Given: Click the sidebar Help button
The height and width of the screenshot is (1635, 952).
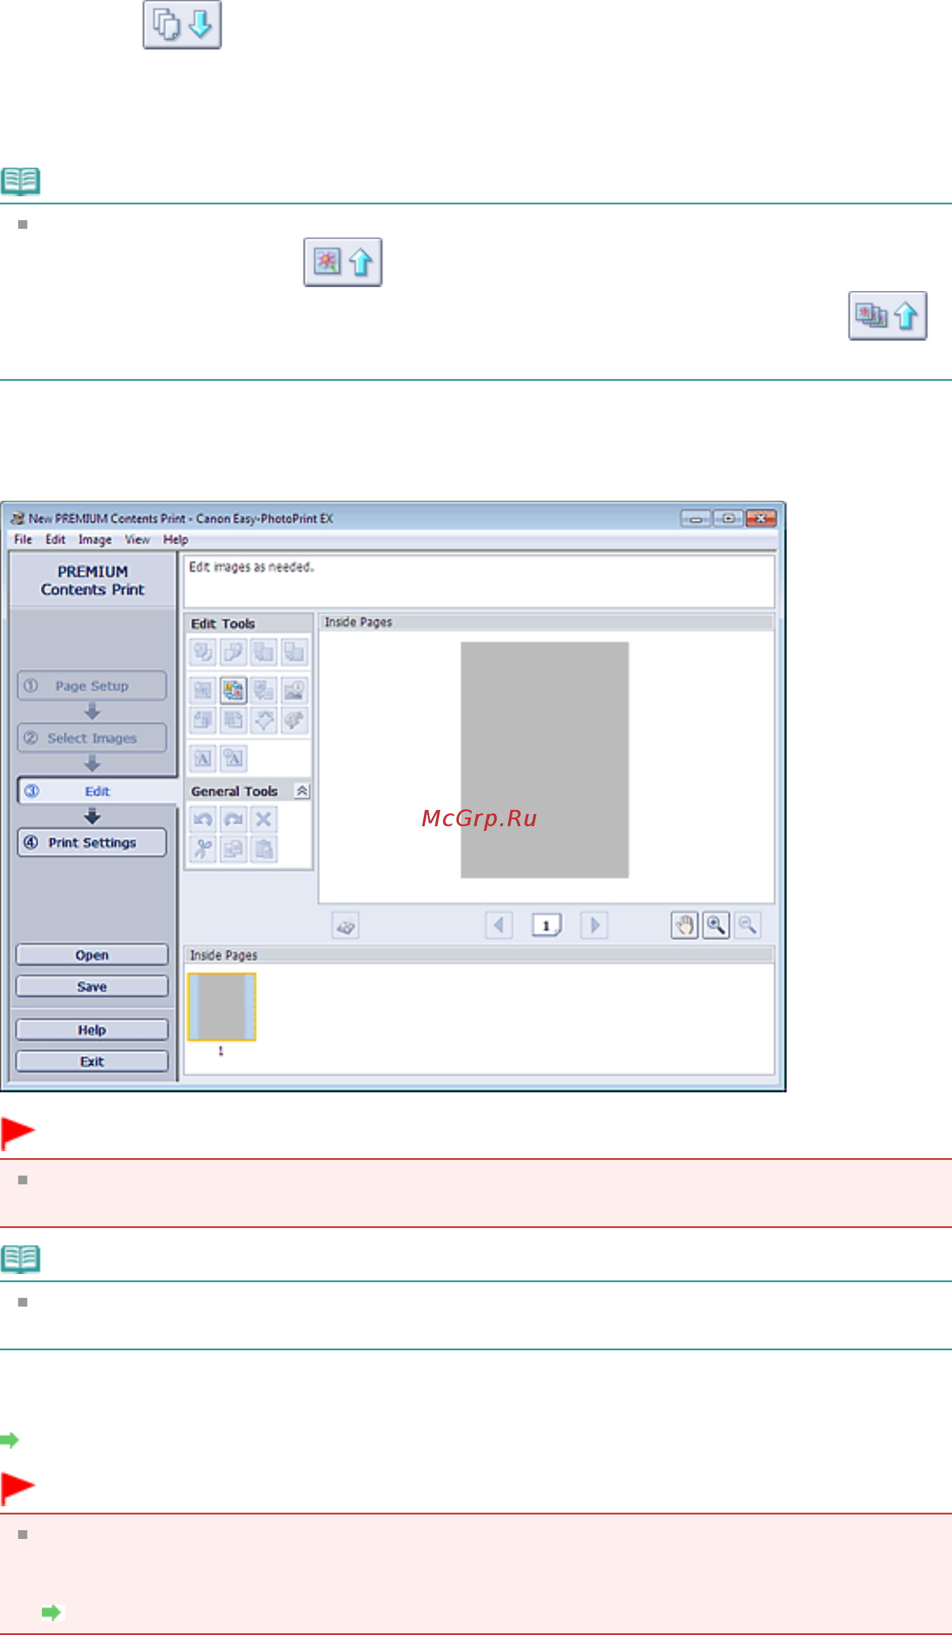Looking at the screenshot, I should point(91,1029).
